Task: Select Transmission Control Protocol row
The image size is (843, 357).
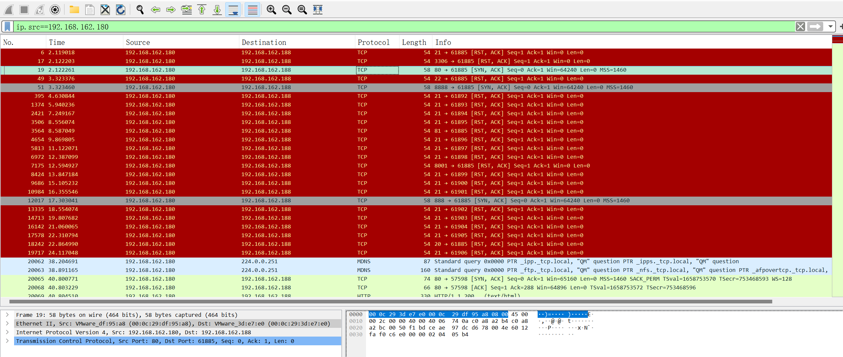Action: pos(178,341)
